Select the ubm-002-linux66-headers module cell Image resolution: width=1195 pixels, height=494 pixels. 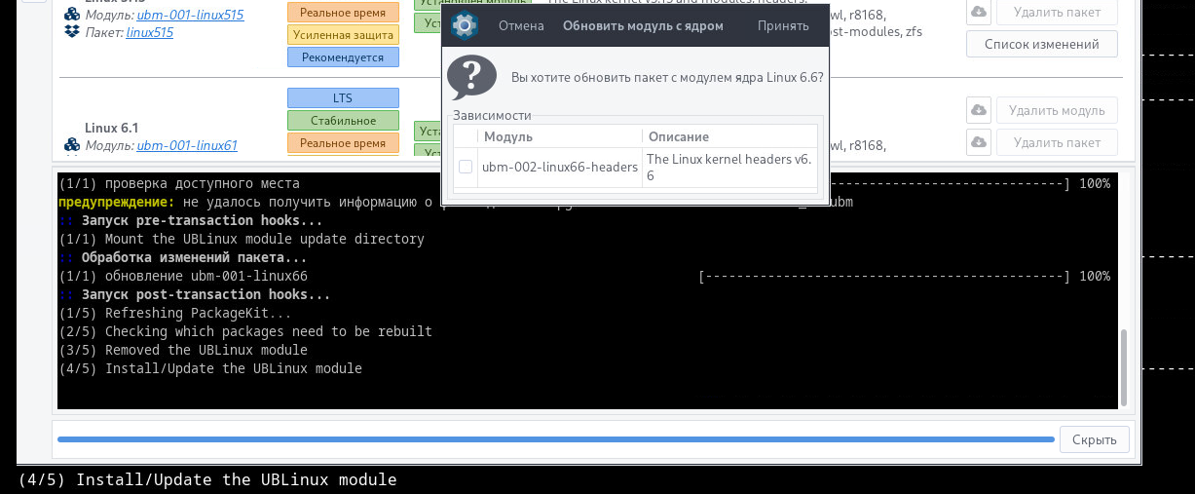coord(560,167)
